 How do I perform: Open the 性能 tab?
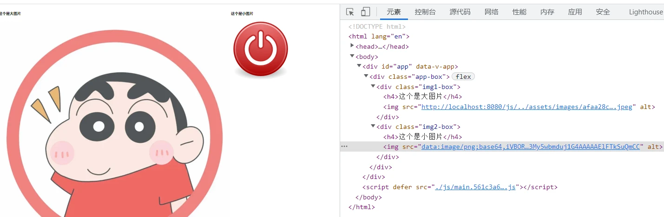coord(519,12)
